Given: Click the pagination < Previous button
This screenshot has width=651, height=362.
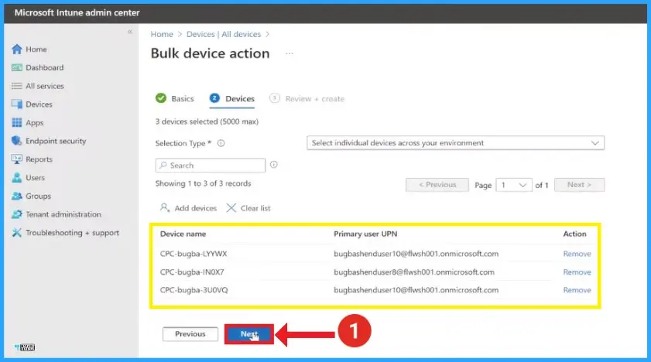Looking at the screenshot, I should tap(437, 185).
